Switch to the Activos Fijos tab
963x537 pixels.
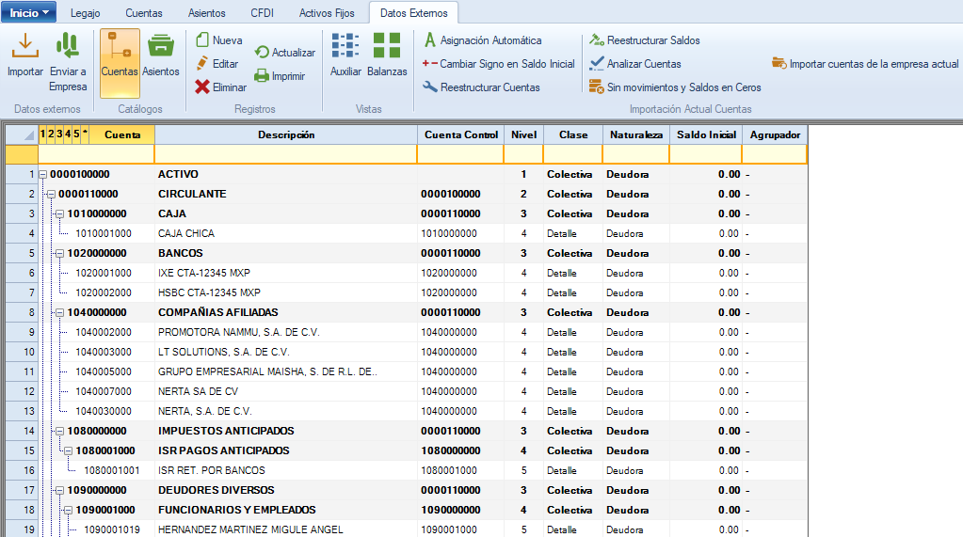[328, 13]
